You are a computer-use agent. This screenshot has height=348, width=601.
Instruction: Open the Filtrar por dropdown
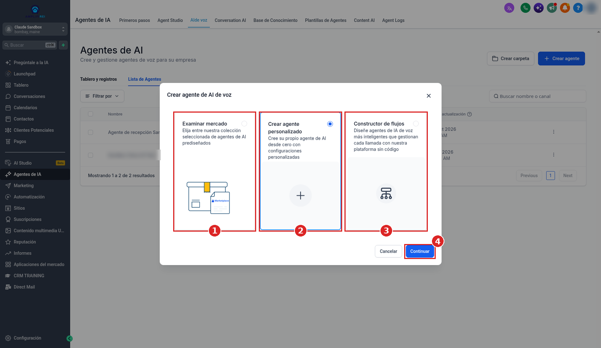pyautogui.click(x=102, y=96)
